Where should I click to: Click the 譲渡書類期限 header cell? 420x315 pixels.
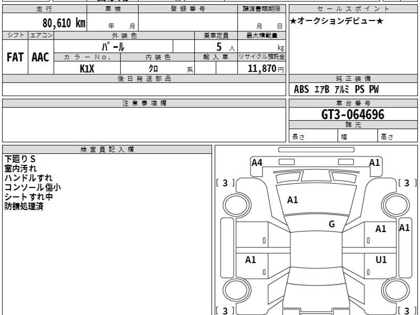point(262,9)
